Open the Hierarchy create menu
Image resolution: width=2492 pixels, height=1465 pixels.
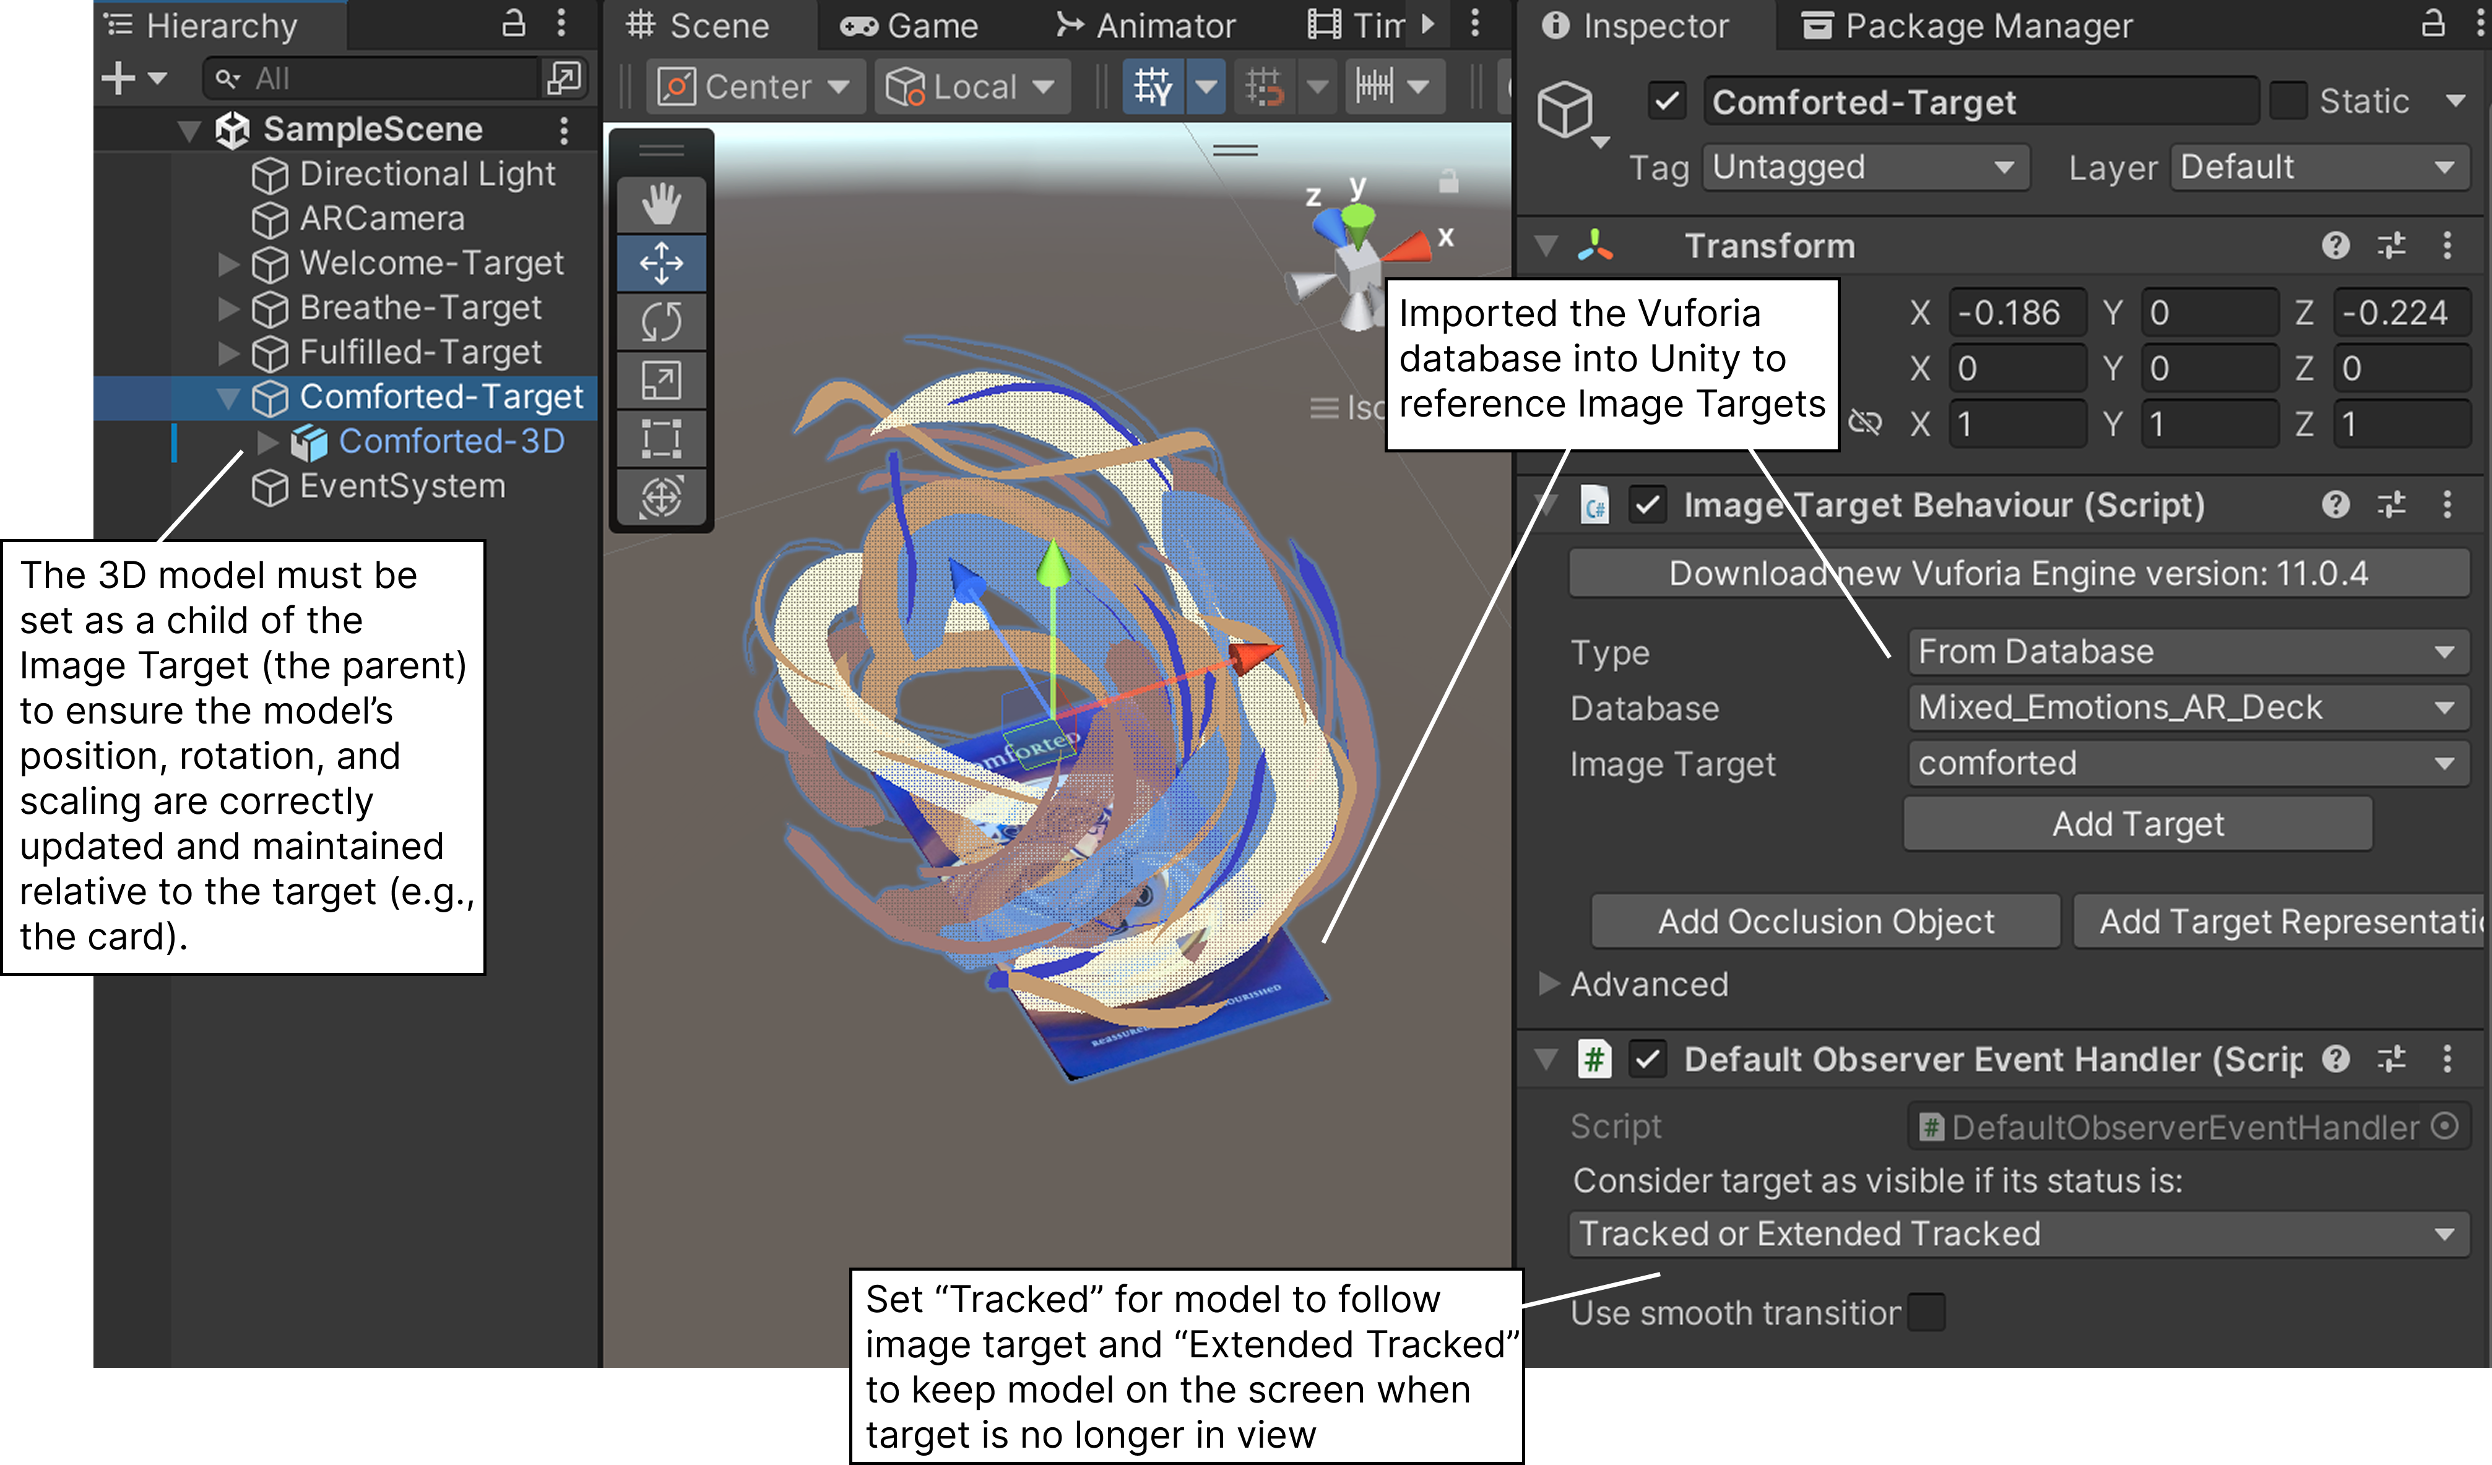[134, 77]
